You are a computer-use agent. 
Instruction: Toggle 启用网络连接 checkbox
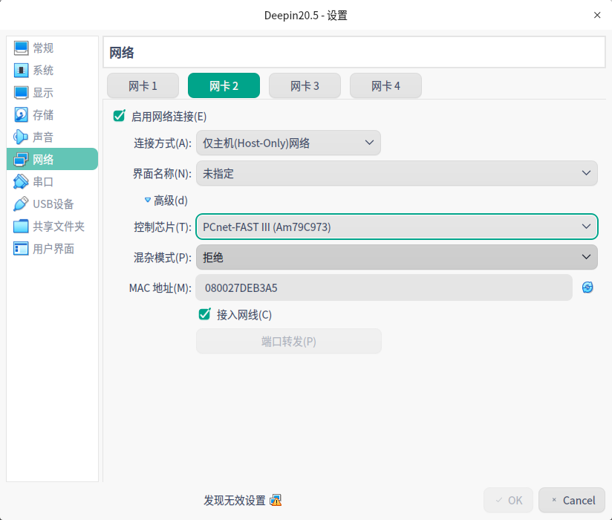tap(119, 116)
